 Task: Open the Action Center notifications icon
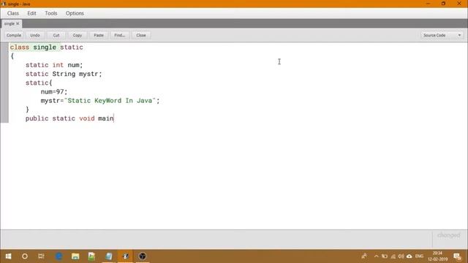457,256
